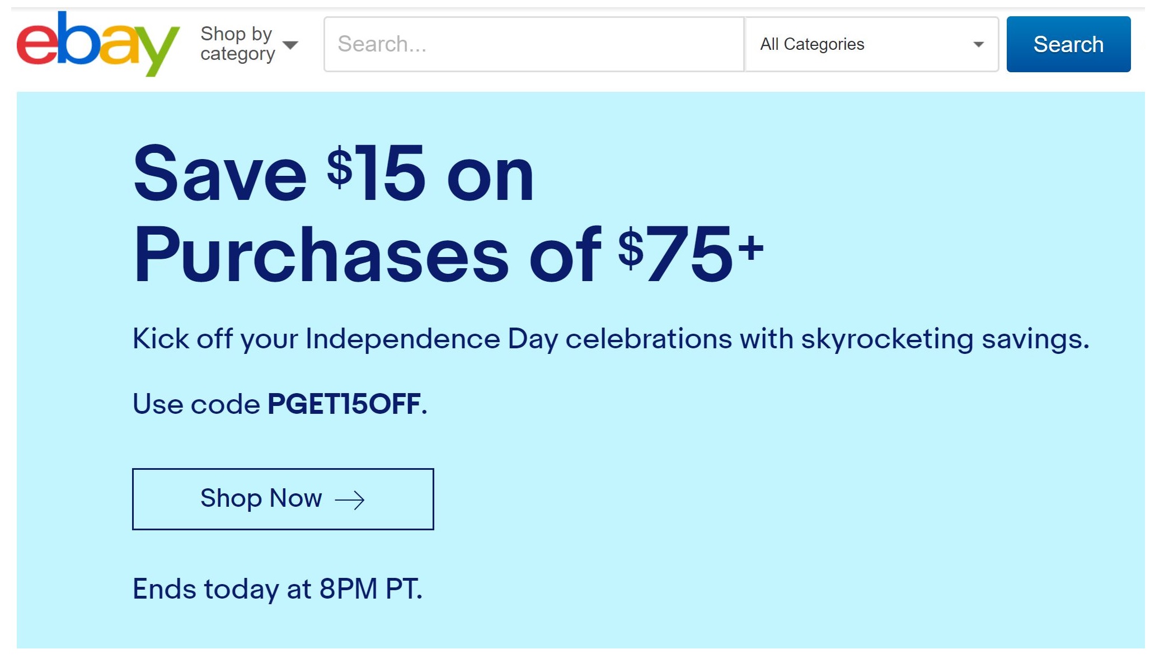This screenshot has width=1164, height=663.
Task: Click the "Ends today at 8PM PT" notice
Action: pos(278,589)
